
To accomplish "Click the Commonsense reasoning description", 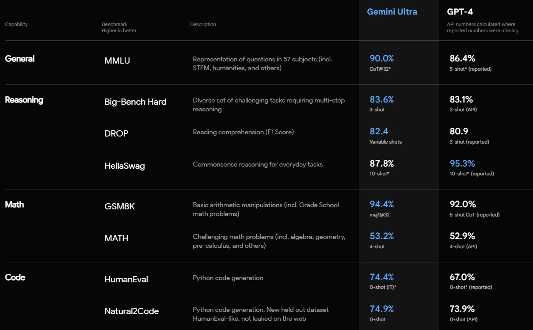I will (x=258, y=164).
